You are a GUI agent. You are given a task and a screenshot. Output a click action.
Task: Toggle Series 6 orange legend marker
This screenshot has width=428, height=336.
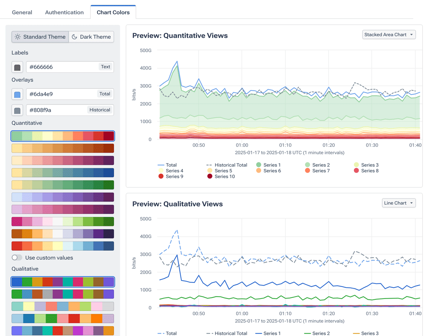pos(259,171)
